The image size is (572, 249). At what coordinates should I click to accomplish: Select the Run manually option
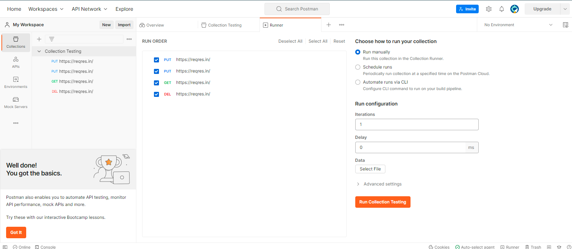(358, 52)
